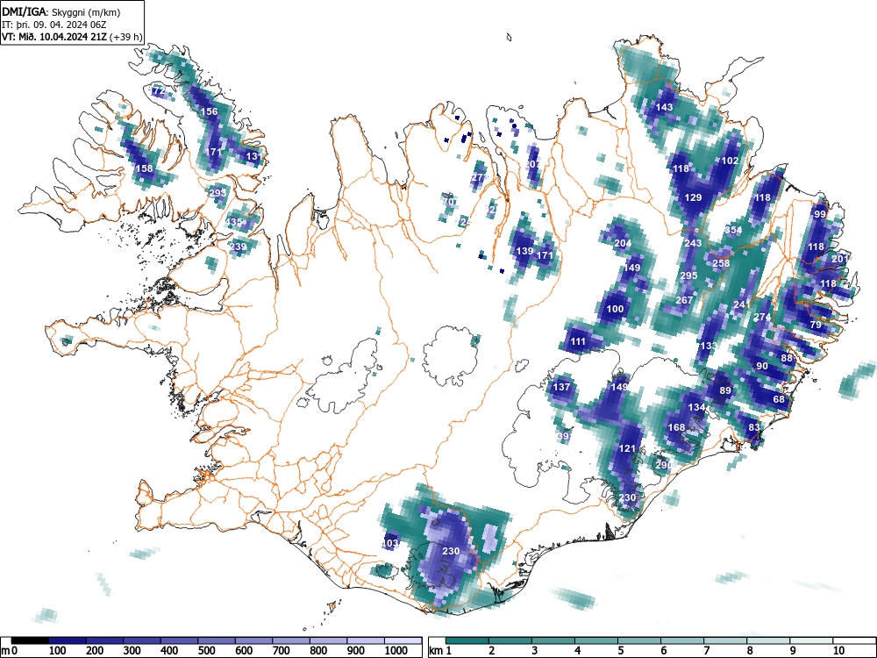Click the map value 137
This screenshot has height=658, width=877.
point(561,387)
